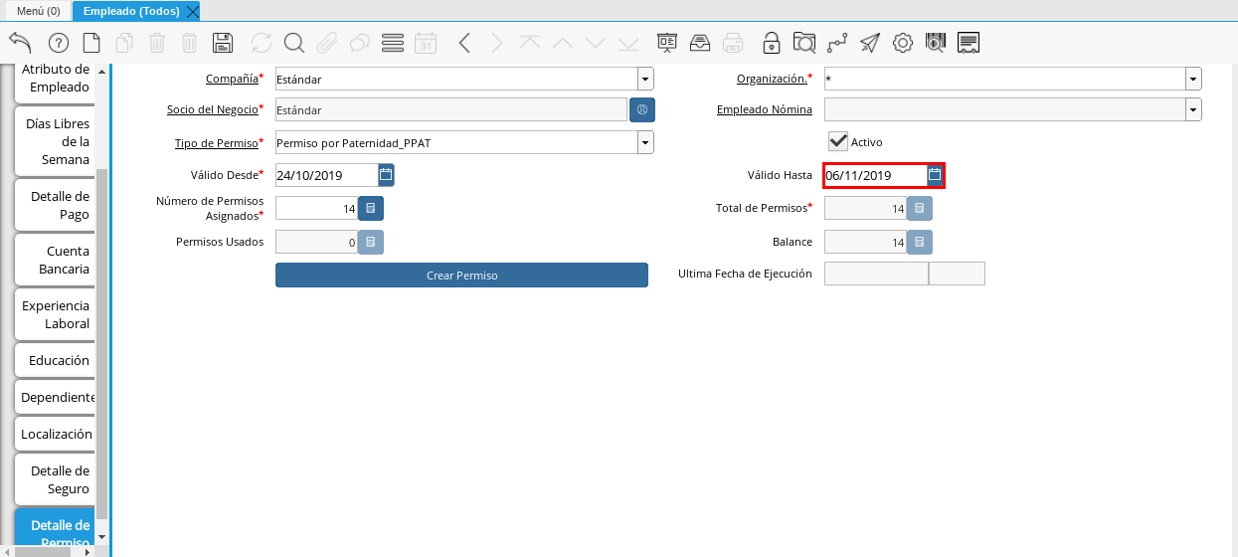Image resolution: width=1238 pixels, height=557 pixels.
Task: Open the Dependiente side tab
Action: coord(56,397)
